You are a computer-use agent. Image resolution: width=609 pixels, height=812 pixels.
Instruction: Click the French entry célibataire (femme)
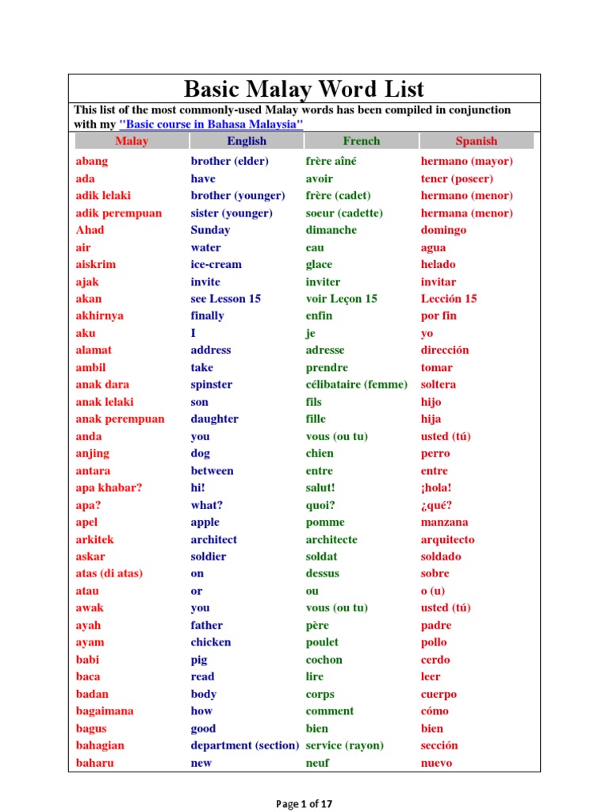(356, 385)
